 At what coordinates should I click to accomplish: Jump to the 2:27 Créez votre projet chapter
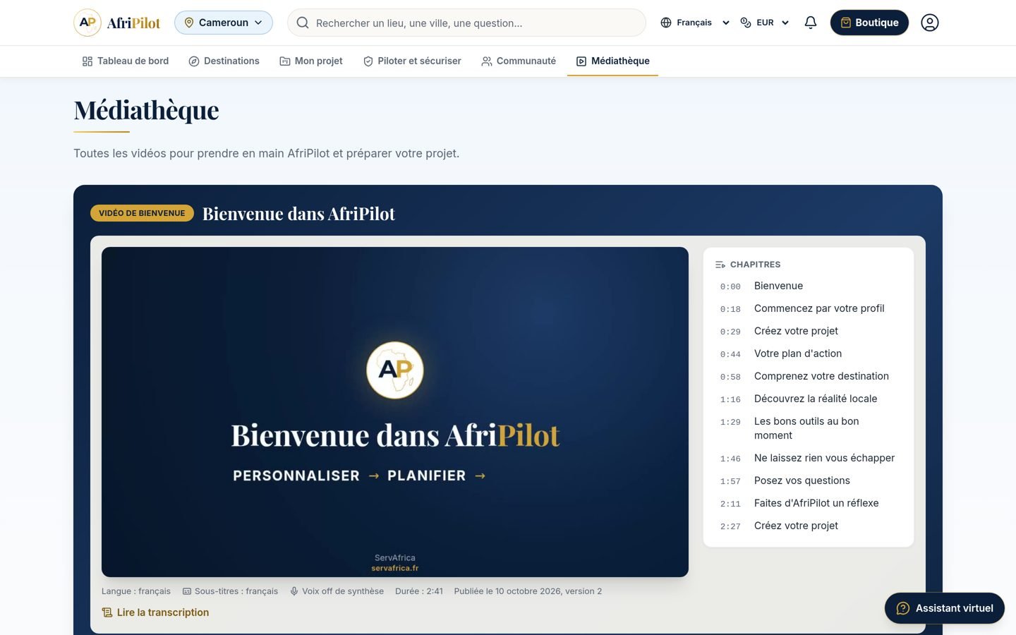pyautogui.click(x=809, y=526)
